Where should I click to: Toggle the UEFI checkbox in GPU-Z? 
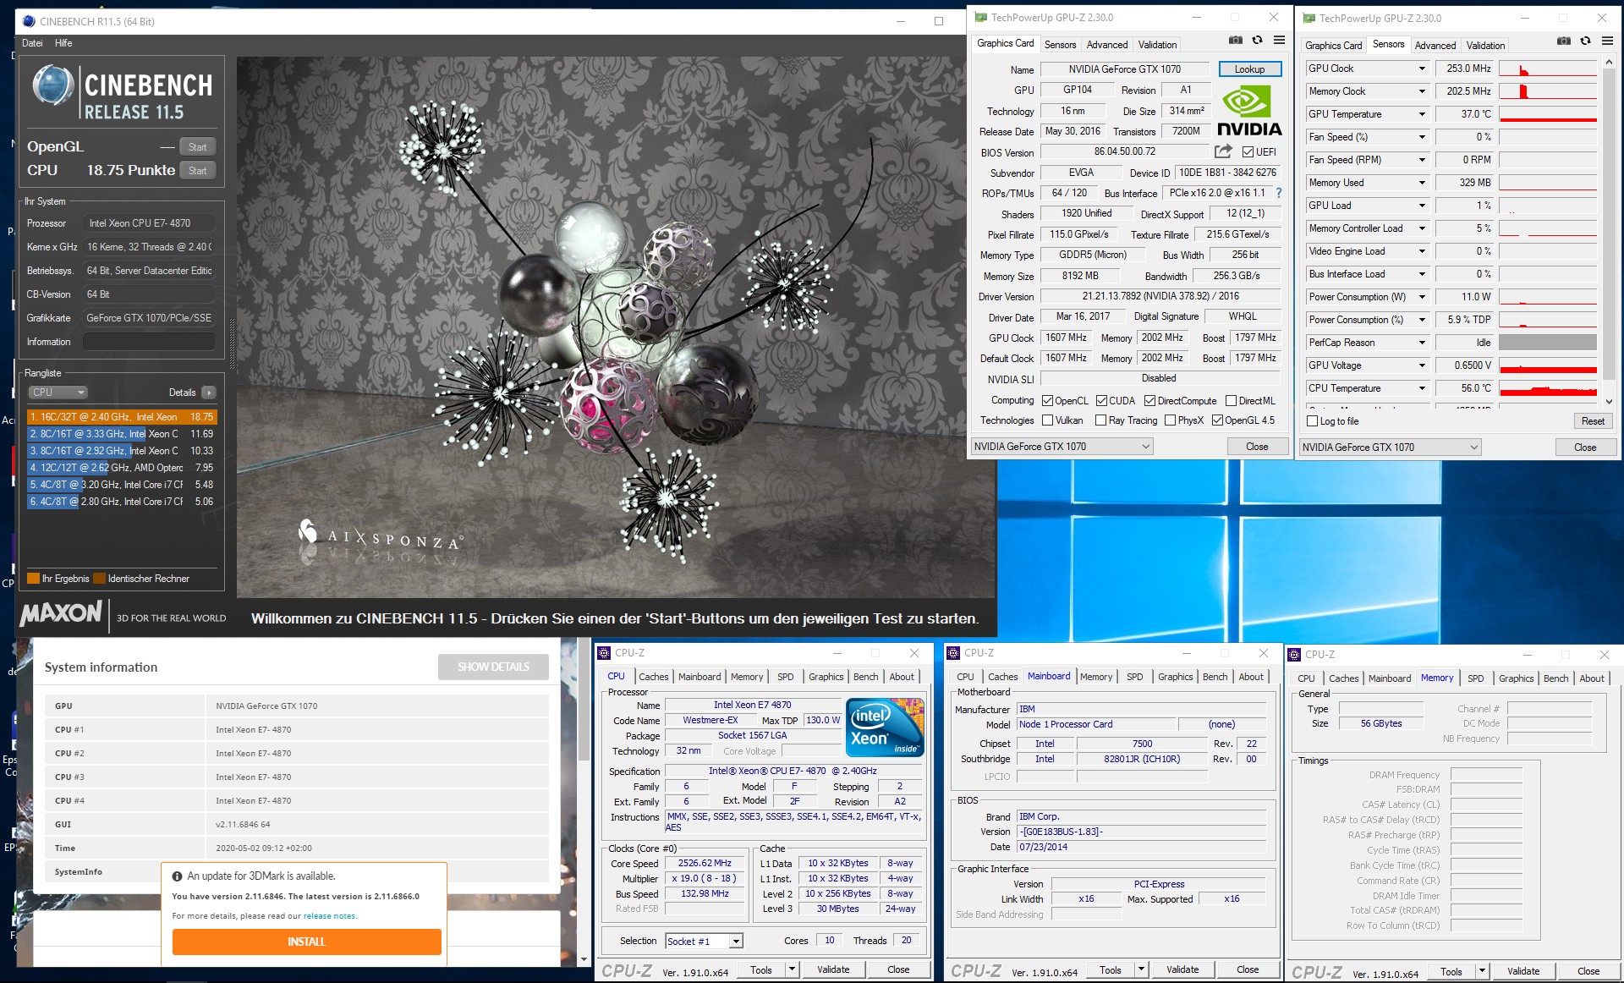[1248, 152]
